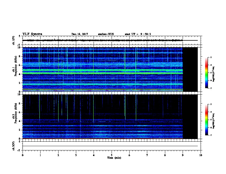Click the 'start UT = 9:50:2' text
Image resolution: width=226 pixels, height=174 pixels.
138,34
